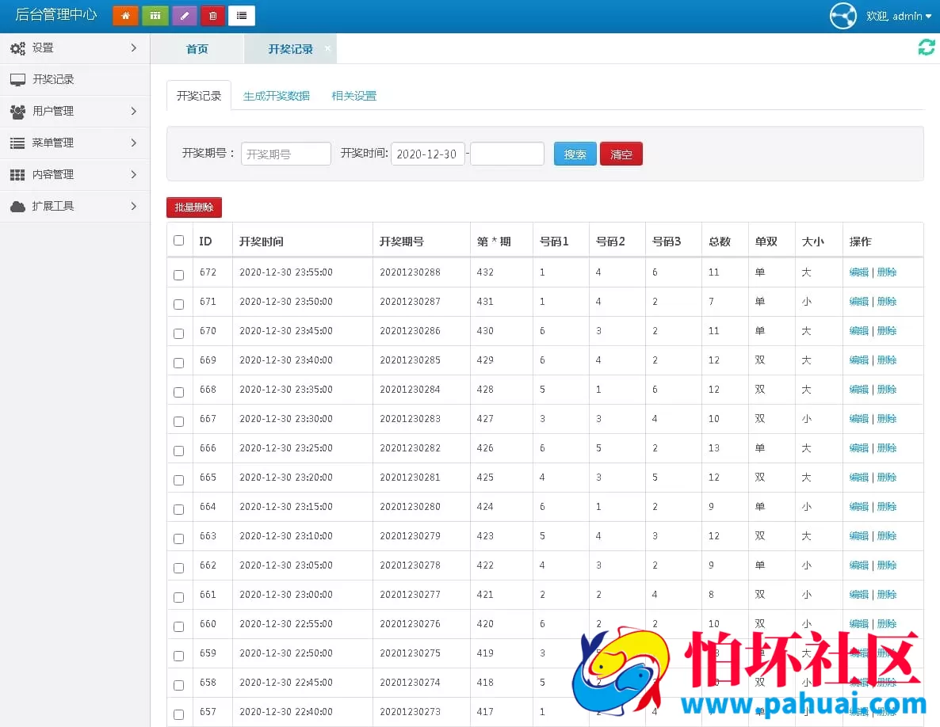Screen dimensions: 940x727
Task: Expand the 用户管理 sidebar section
Action: [x=75, y=111]
